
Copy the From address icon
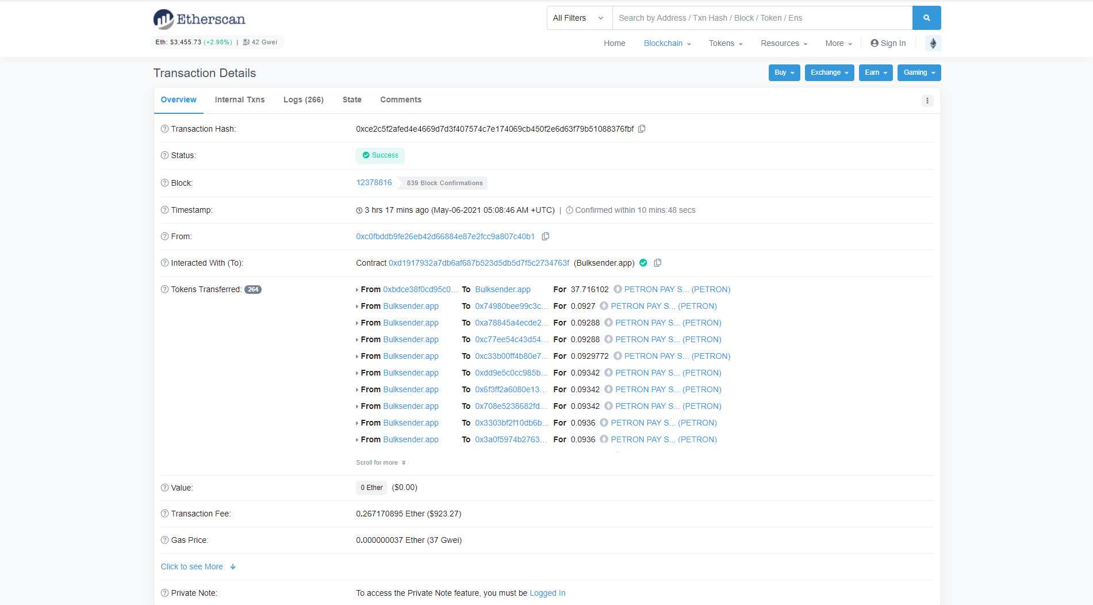pyautogui.click(x=545, y=236)
